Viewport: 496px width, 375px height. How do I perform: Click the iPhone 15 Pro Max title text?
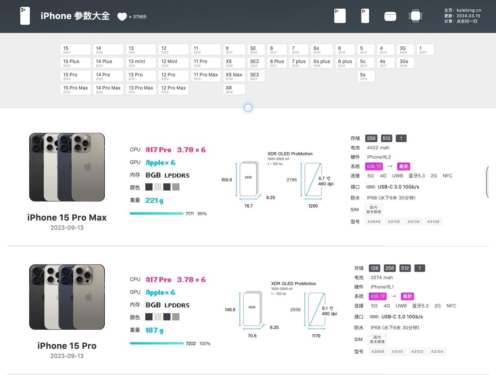pyautogui.click(x=67, y=218)
